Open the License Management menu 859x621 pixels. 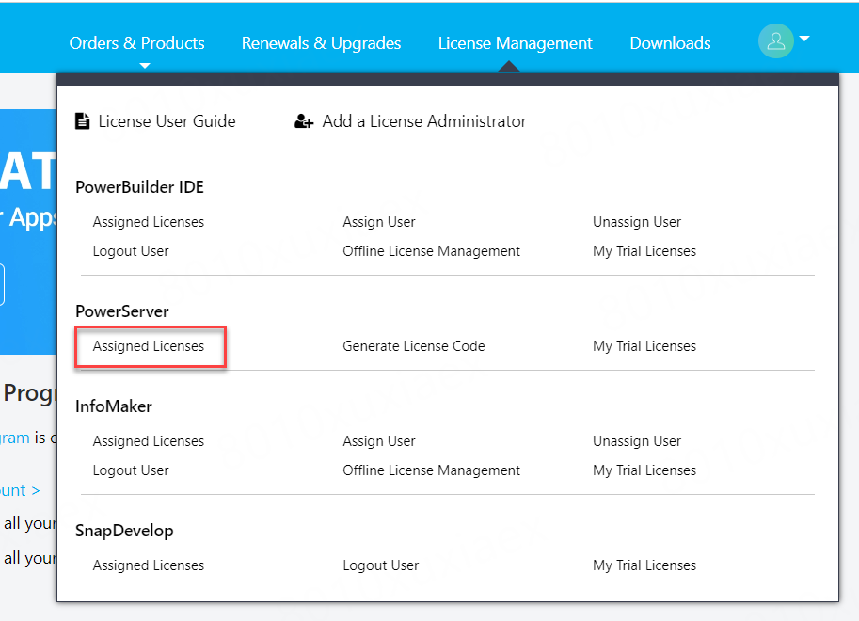(x=515, y=43)
